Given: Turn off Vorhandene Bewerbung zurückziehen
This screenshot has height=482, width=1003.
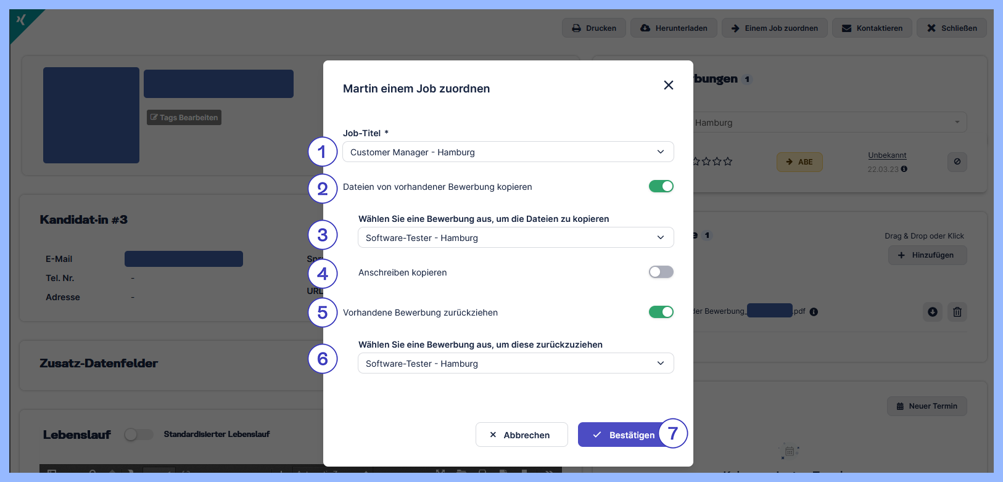Looking at the screenshot, I should [x=661, y=312].
